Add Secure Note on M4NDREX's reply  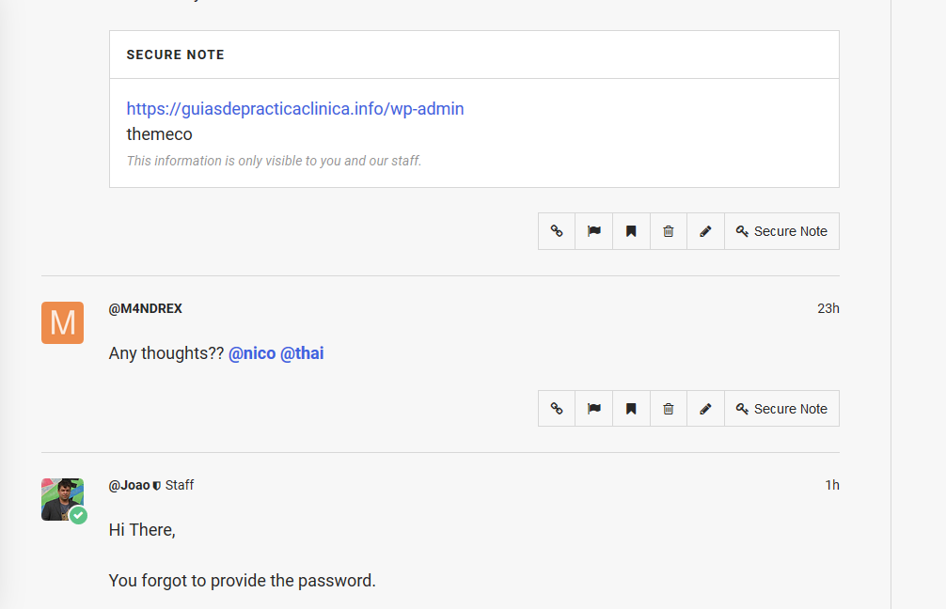pyautogui.click(x=781, y=409)
